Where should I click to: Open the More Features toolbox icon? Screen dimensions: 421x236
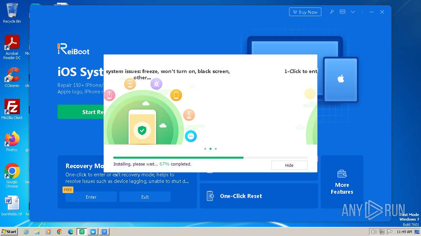point(342,174)
